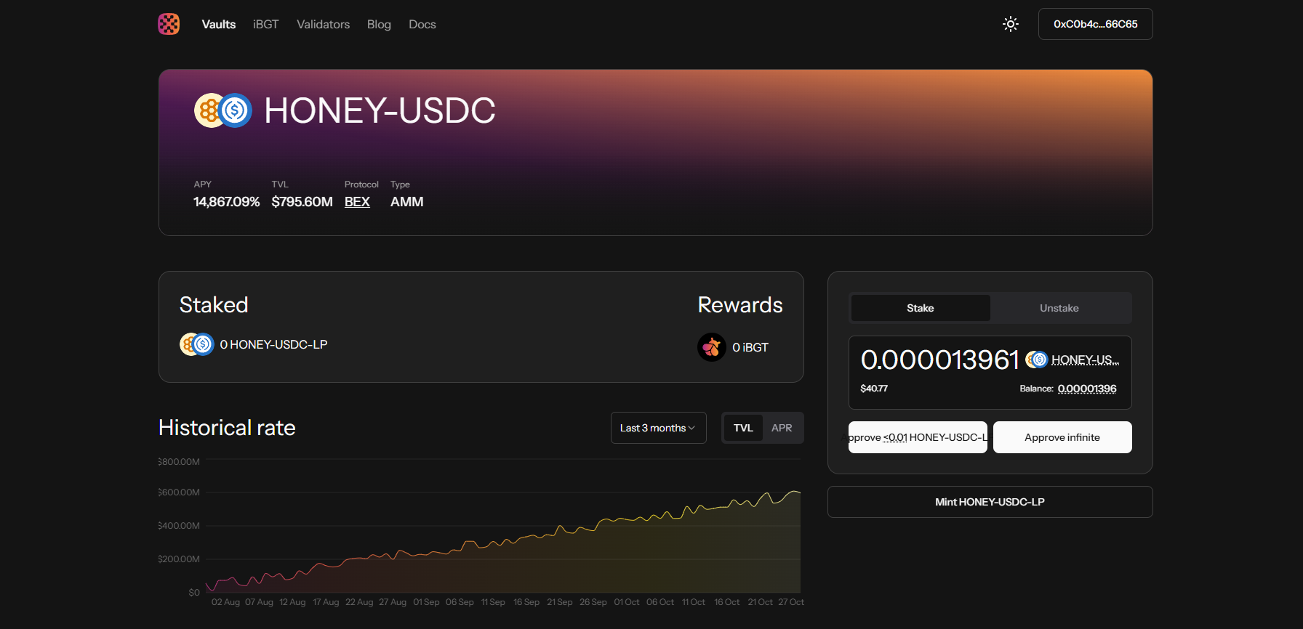This screenshot has height=629, width=1303.
Task: Click the staked HONEY-USDC-LP token icon
Action: pyautogui.click(x=196, y=344)
